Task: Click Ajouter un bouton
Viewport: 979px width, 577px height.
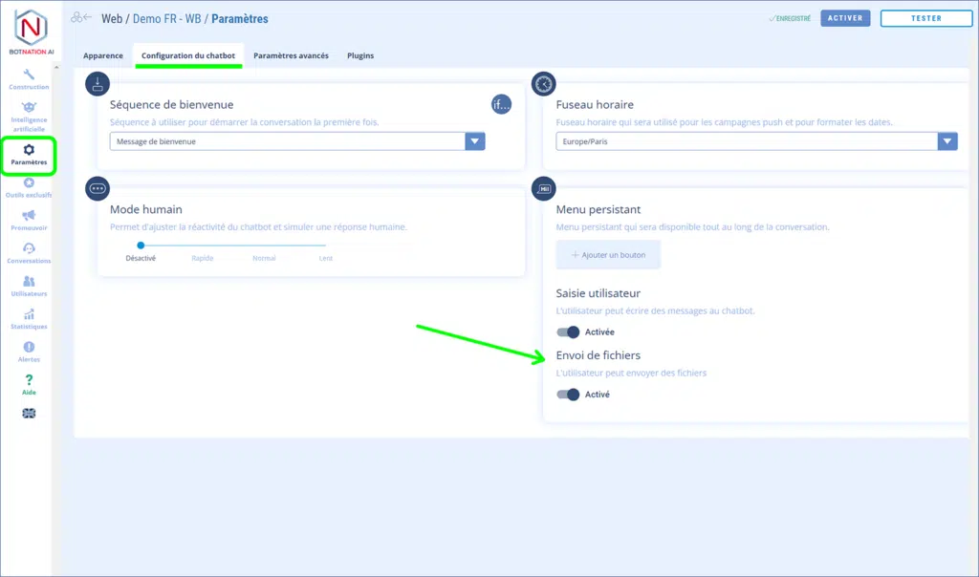Action: (608, 255)
